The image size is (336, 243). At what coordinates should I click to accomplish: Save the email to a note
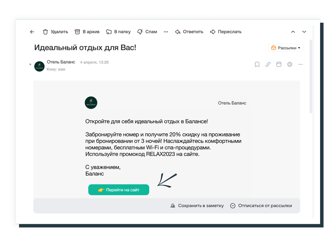click(x=197, y=206)
